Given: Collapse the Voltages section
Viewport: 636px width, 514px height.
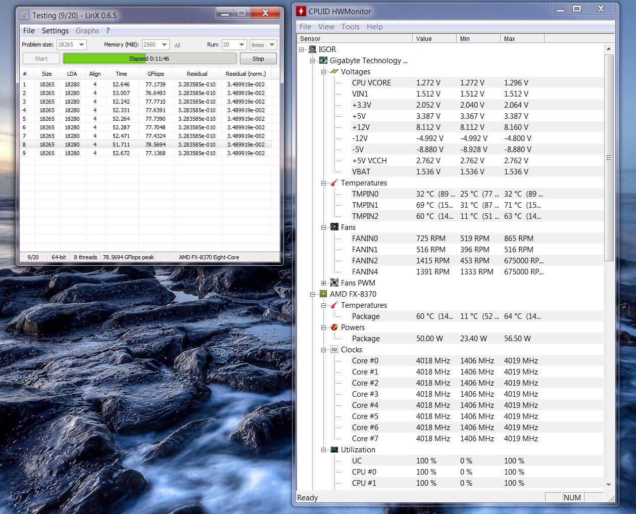Looking at the screenshot, I should click(x=324, y=72).
